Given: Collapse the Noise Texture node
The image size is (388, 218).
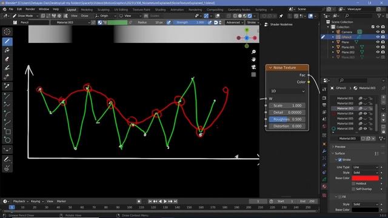Looking at the screenshot, I should coord(270,68).
